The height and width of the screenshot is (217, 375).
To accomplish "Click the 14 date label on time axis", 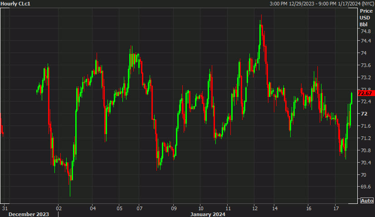I will coord(275,208).
